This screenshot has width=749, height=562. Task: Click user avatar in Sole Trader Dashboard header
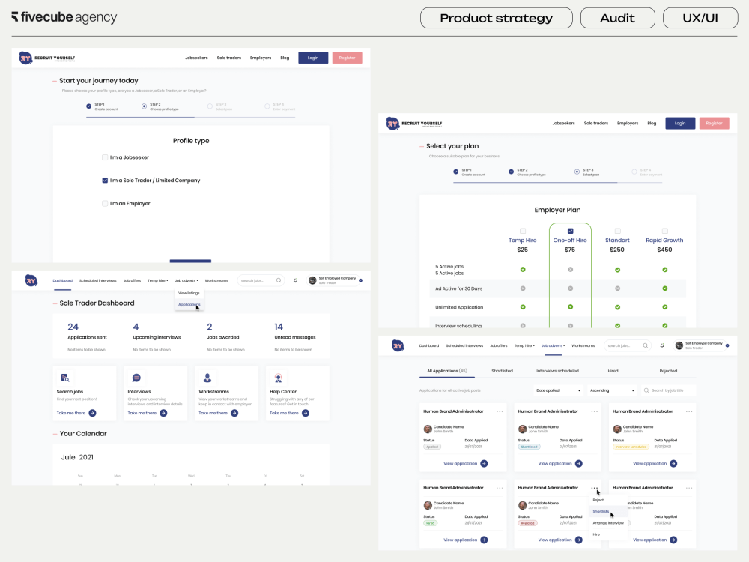pos(312,280)
